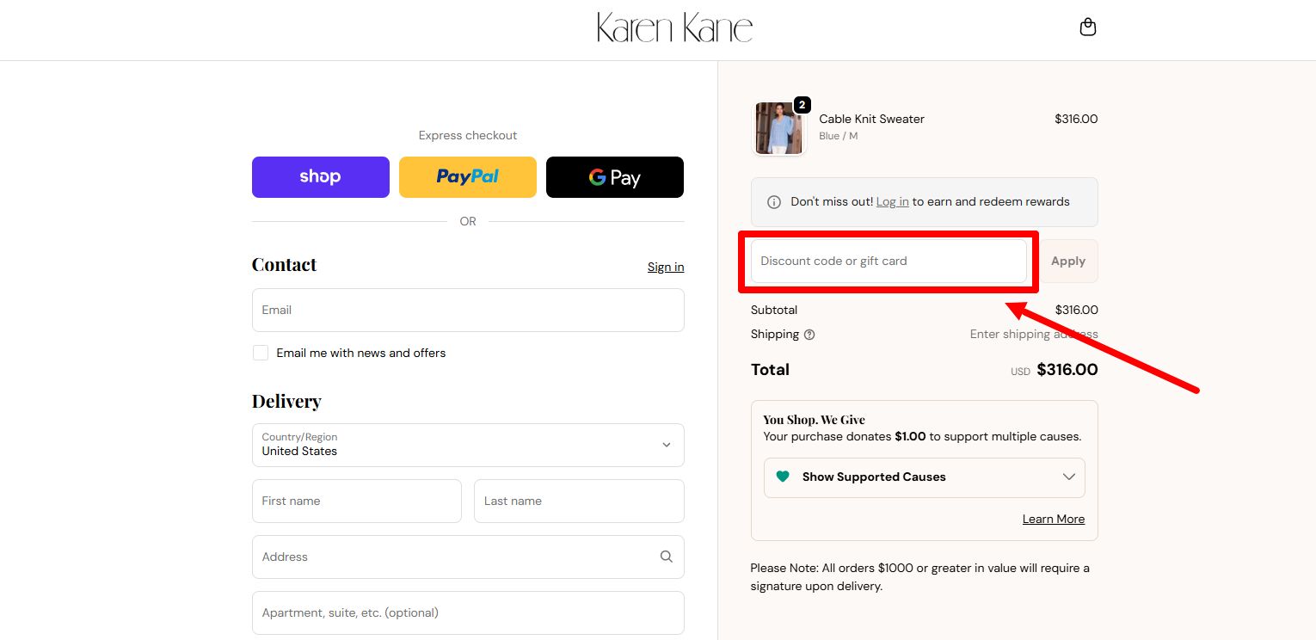The image size is (1316, 640).
Task: Click the Subtotal label
Action: pos(774,310)
